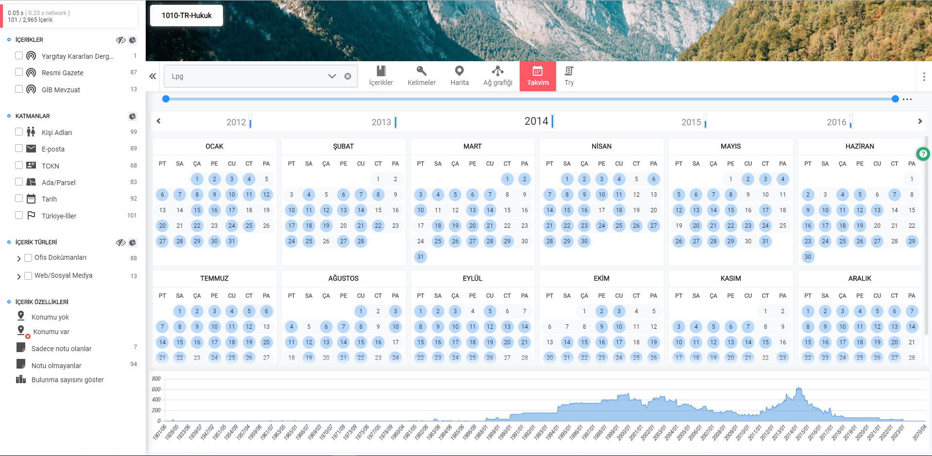The image size is (932, 456).
Task: Open the Harita map view
Action: [x=459, y=76]
